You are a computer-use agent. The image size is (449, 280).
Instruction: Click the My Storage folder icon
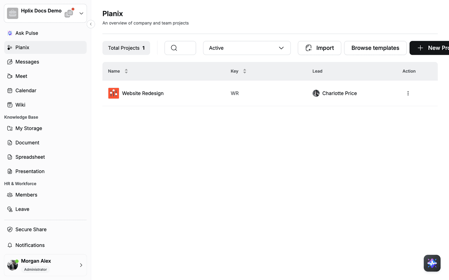click(10, 128)
